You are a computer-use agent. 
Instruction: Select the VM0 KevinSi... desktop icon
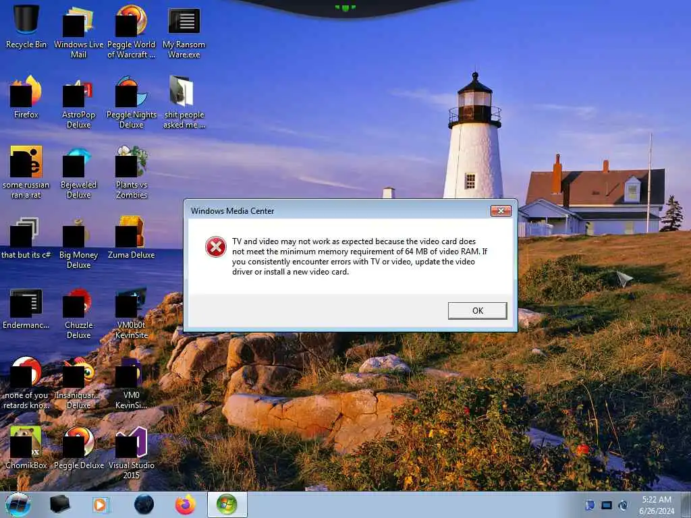click(132, 383)
